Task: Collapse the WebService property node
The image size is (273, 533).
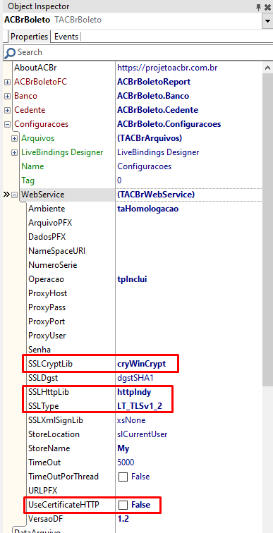Action: 14,195
